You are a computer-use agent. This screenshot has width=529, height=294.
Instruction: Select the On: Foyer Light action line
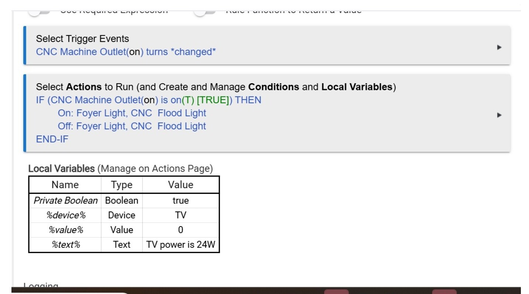click(132, 113)
